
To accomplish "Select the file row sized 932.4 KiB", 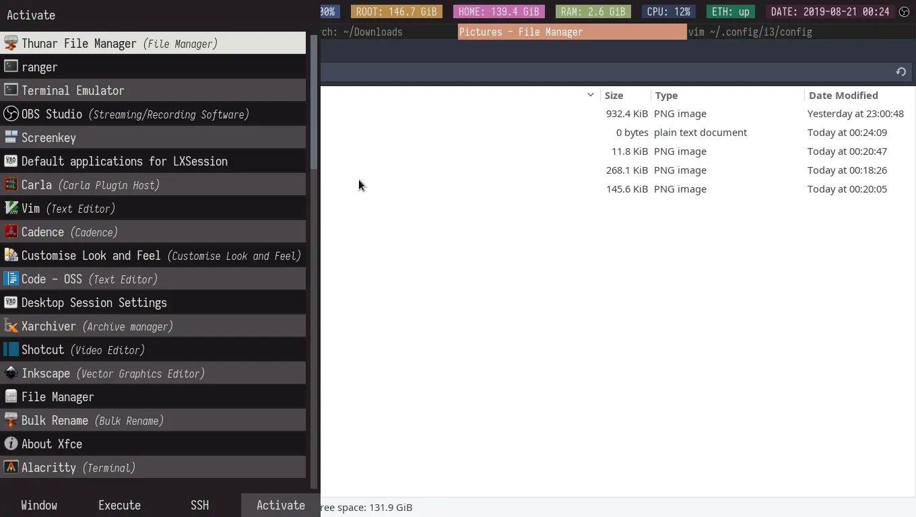I will pos(618,113).
